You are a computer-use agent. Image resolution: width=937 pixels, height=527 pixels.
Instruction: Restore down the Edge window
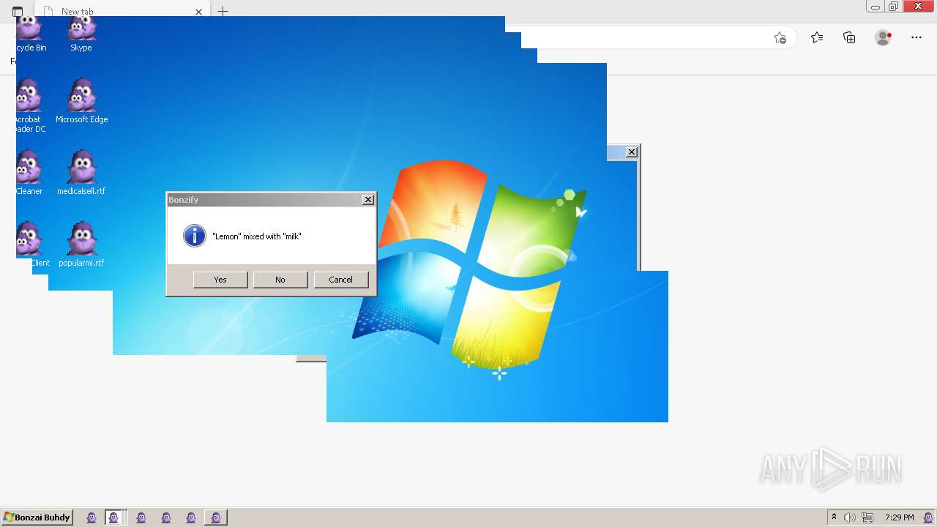coord(894,7)
